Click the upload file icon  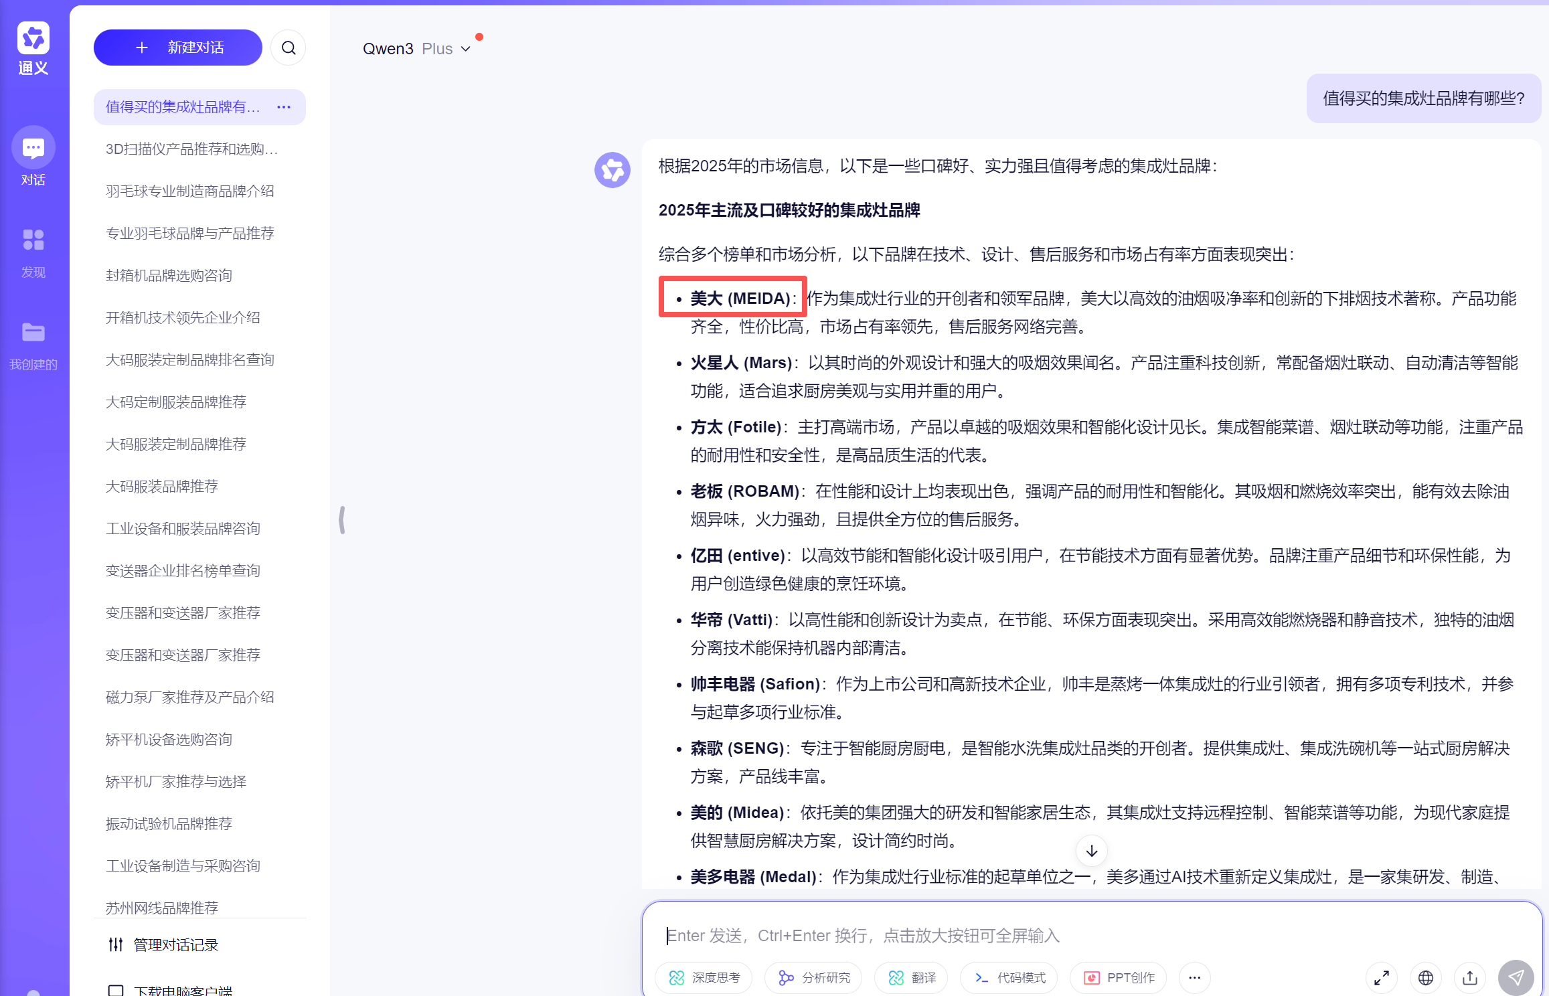pos(1470,978)
